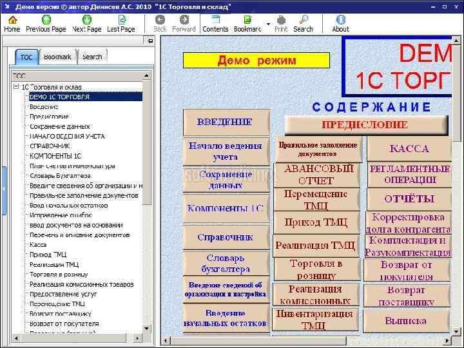Click the content pane scroll-right arrow

tap(447, 340)
